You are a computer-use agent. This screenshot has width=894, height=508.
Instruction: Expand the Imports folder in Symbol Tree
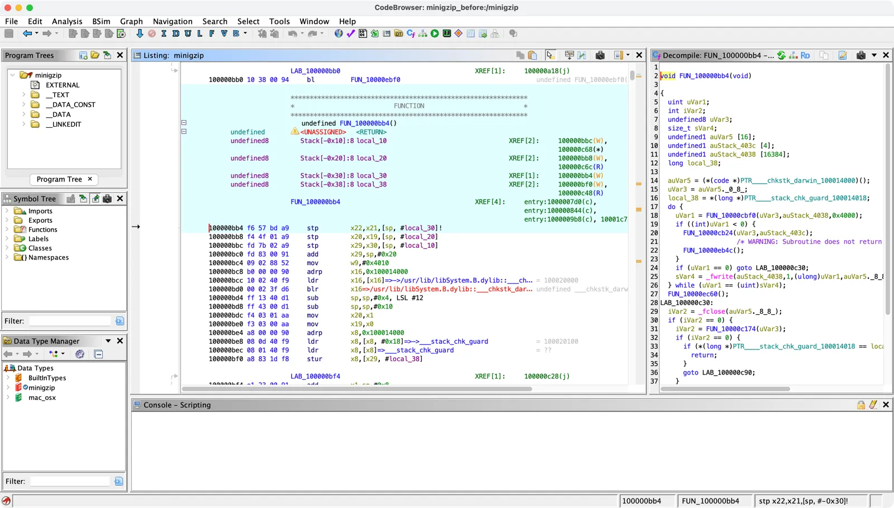point(7,211)
